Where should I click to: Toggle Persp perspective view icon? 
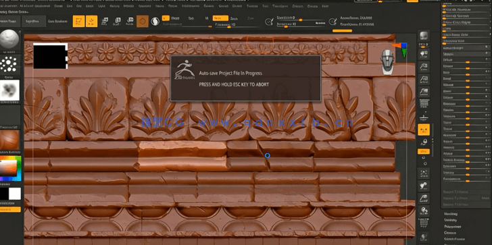pyautogui.click(x=424, y=103)
